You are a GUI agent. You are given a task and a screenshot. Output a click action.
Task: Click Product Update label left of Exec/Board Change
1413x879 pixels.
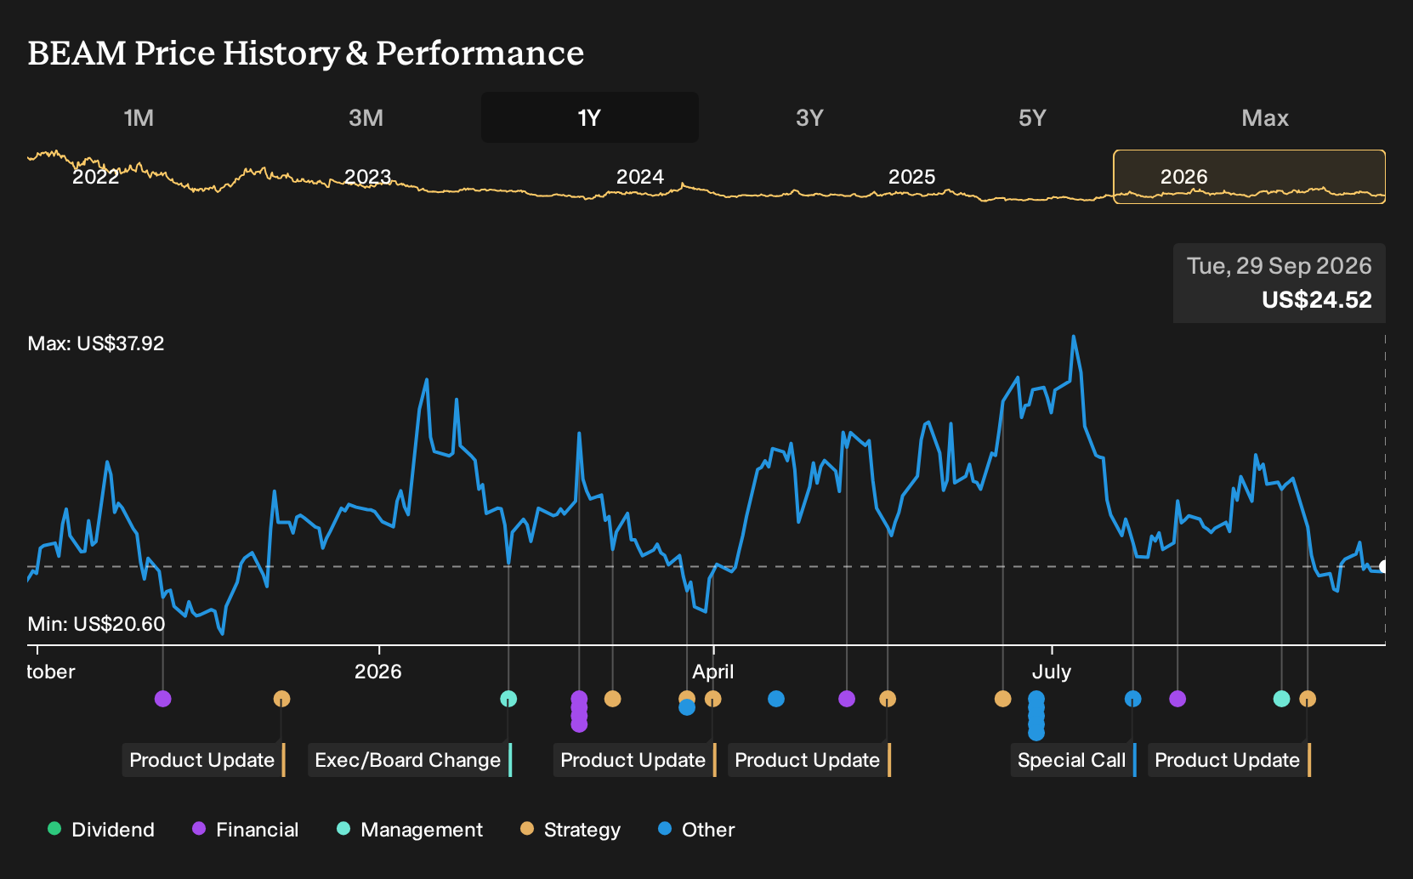point(204,760)
